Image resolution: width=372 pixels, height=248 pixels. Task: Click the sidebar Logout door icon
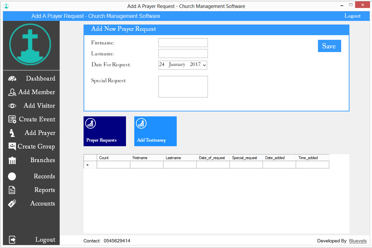tap(12, 240)
